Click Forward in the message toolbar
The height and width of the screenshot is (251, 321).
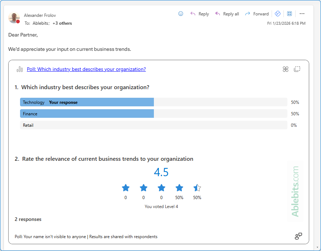pos(257,14)
